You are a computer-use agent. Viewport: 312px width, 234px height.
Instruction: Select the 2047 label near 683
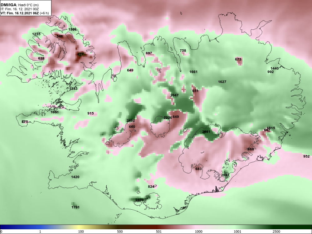tap(225, 175)
